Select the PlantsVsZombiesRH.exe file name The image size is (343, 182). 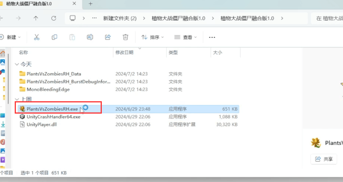click(52, 109)
